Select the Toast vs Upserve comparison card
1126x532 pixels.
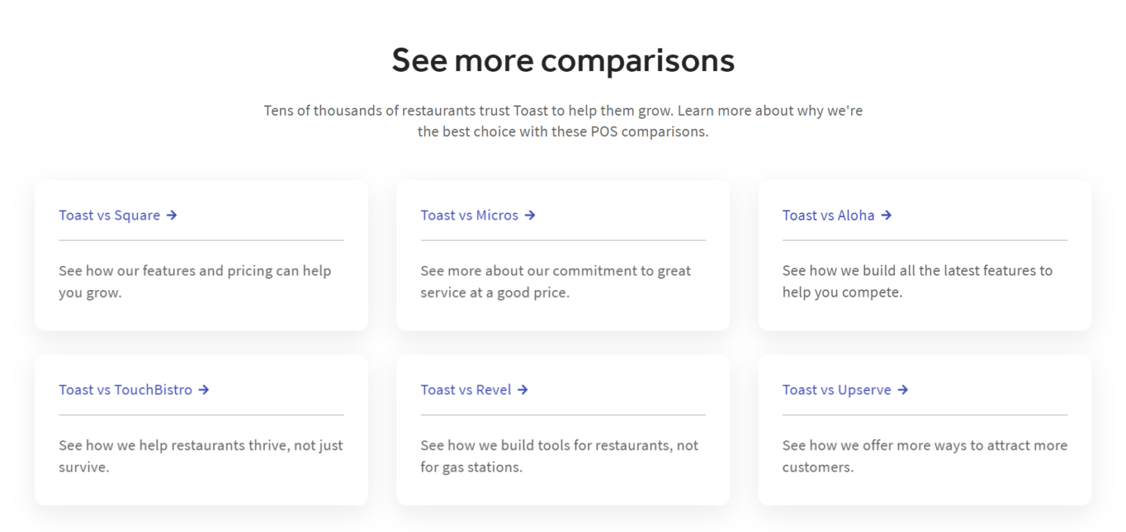pyautogui.click(x=924, y=429)
